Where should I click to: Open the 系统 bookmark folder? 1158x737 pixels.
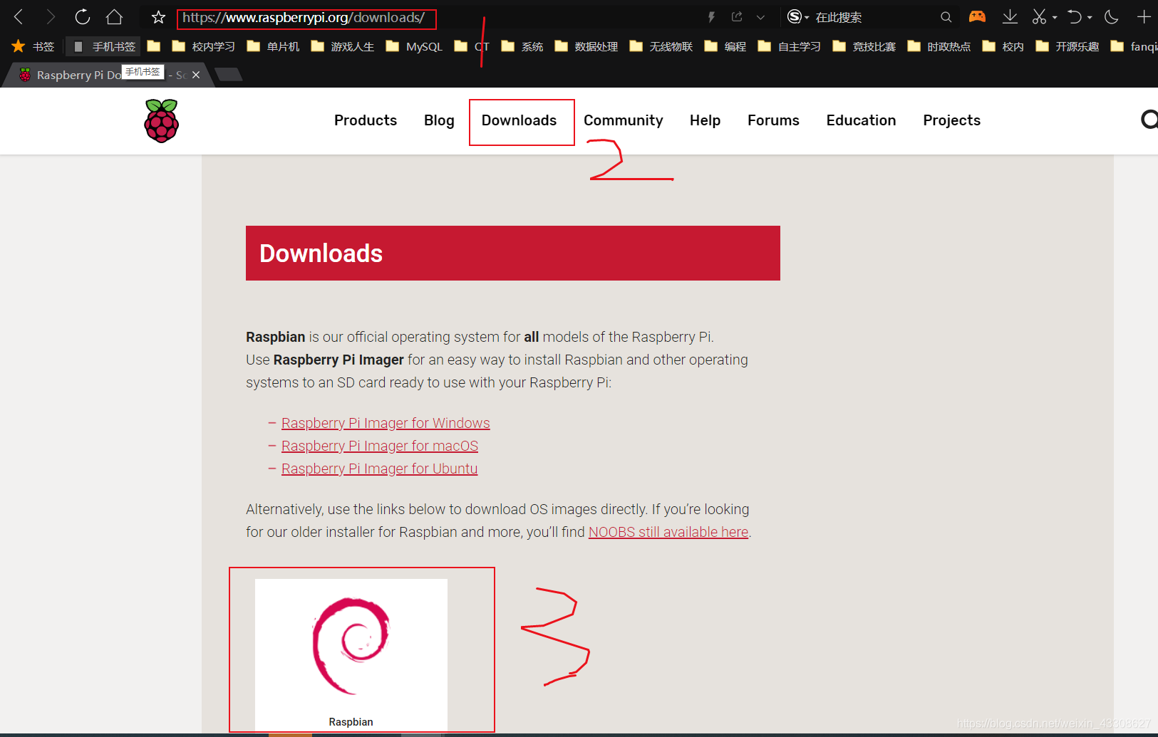pyautogui.click(x=522, y=46)
